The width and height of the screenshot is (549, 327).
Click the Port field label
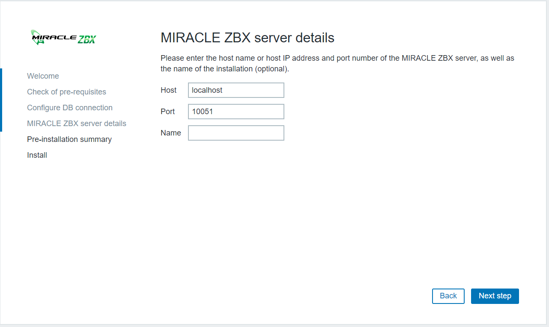(168, 112)
